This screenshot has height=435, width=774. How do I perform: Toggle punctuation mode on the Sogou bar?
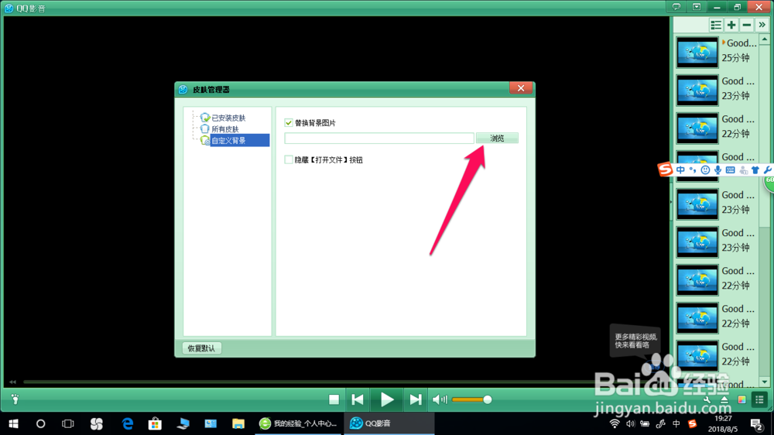coord(693,170)
